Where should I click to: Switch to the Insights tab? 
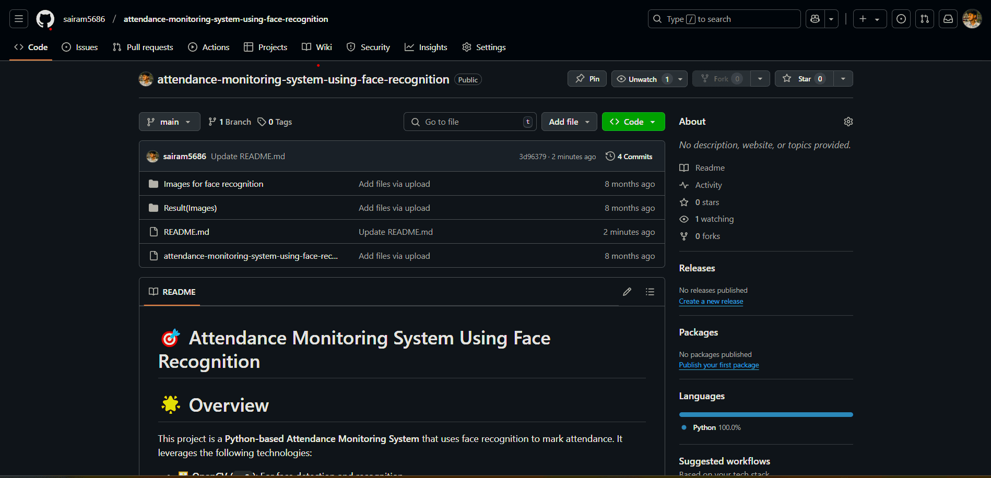pos(426,47)
